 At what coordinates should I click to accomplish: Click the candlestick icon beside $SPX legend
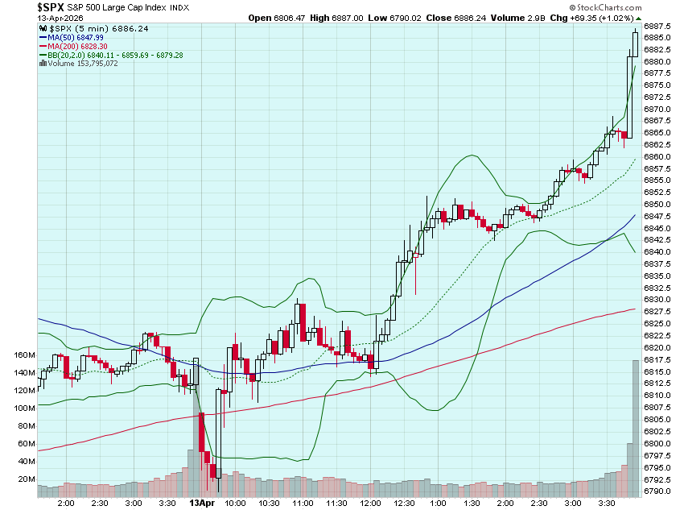tap(42, 27)
